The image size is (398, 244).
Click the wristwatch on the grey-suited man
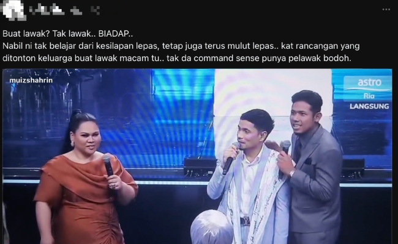292,173
